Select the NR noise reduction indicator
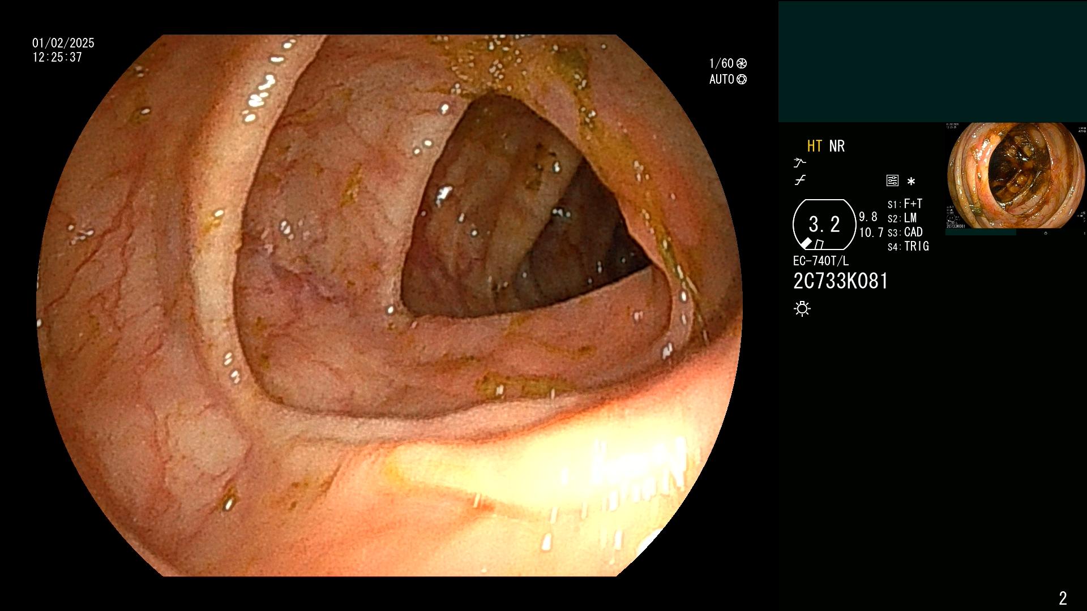Screen dimensions: 1087x611 (837, 147)
